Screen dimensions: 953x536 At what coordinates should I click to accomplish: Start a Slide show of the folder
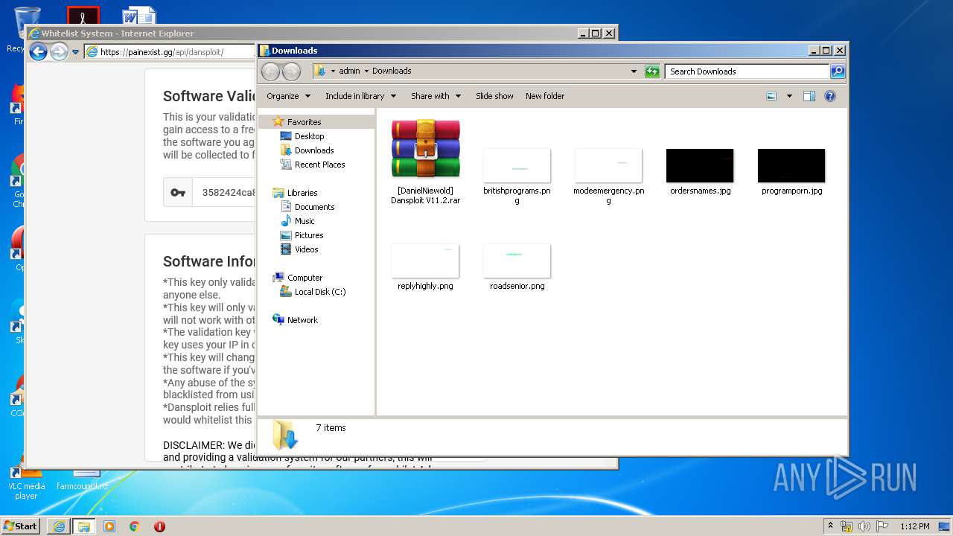[x=494, y=96]
